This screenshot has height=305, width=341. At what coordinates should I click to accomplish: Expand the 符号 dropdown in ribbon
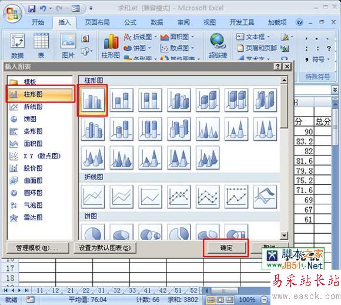pos(328,59)
